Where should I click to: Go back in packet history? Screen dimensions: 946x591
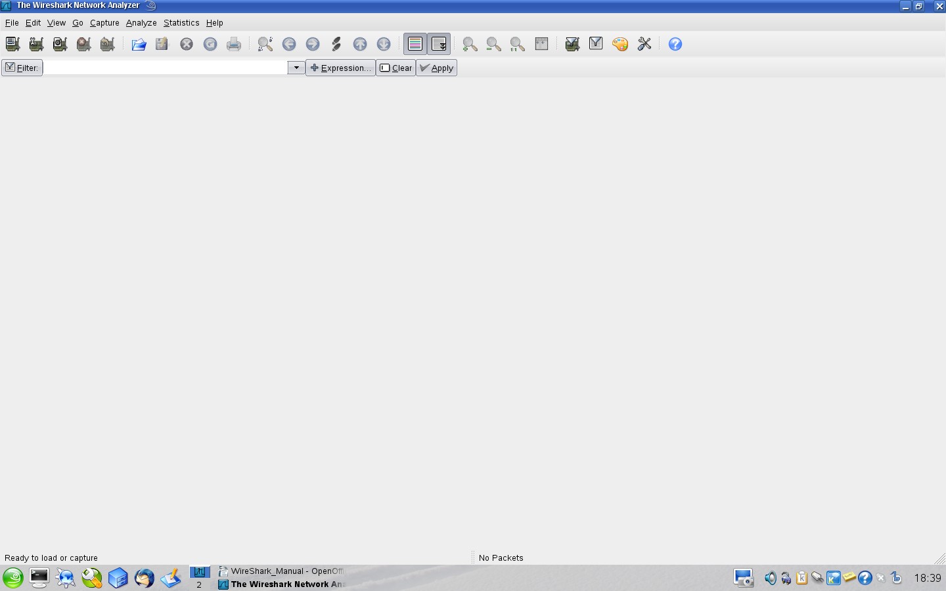[x=289, y=44]
